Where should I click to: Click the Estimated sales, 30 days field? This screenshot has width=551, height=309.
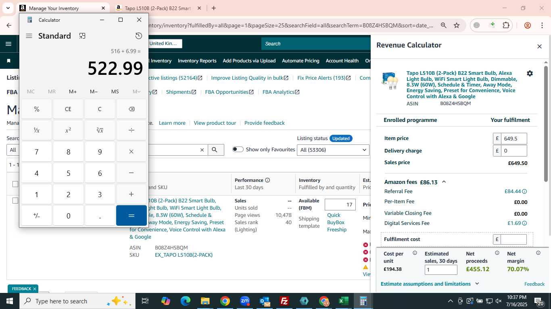(x=441, y=270)
